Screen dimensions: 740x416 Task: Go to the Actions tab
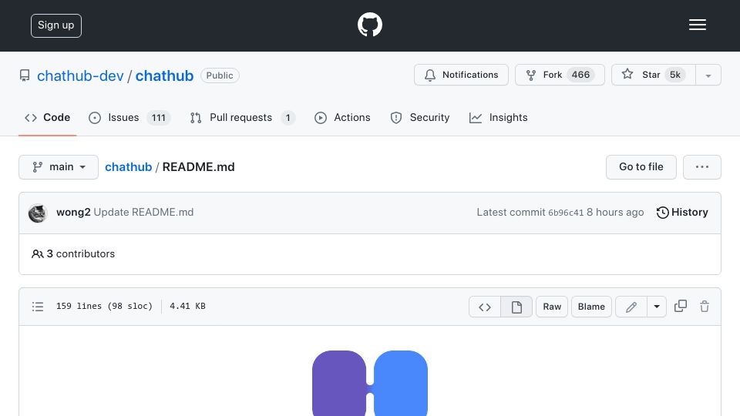pyautogui.click(x=342, y=117)
